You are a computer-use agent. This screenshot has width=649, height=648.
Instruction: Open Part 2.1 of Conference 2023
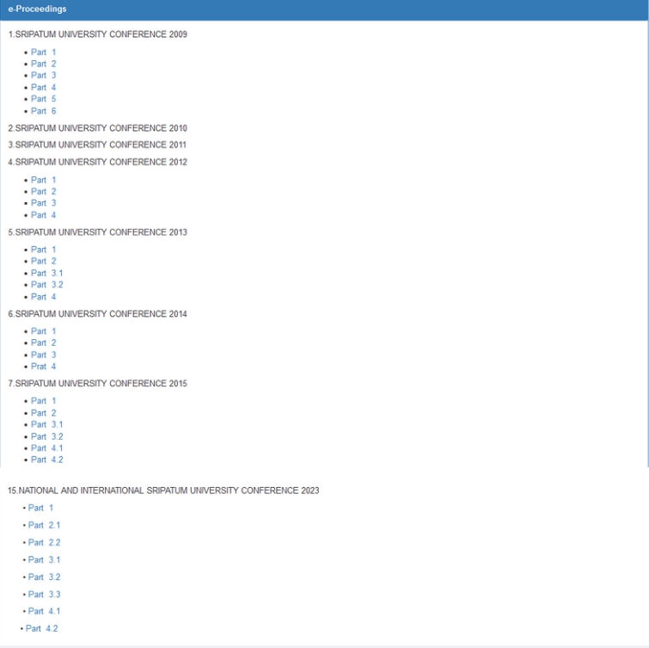pos(45,525)
